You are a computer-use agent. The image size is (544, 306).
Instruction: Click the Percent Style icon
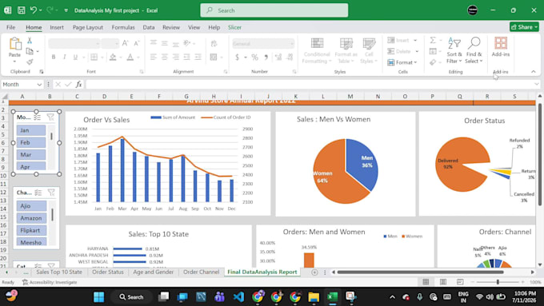pyautogui.click(x=254, y=58)
